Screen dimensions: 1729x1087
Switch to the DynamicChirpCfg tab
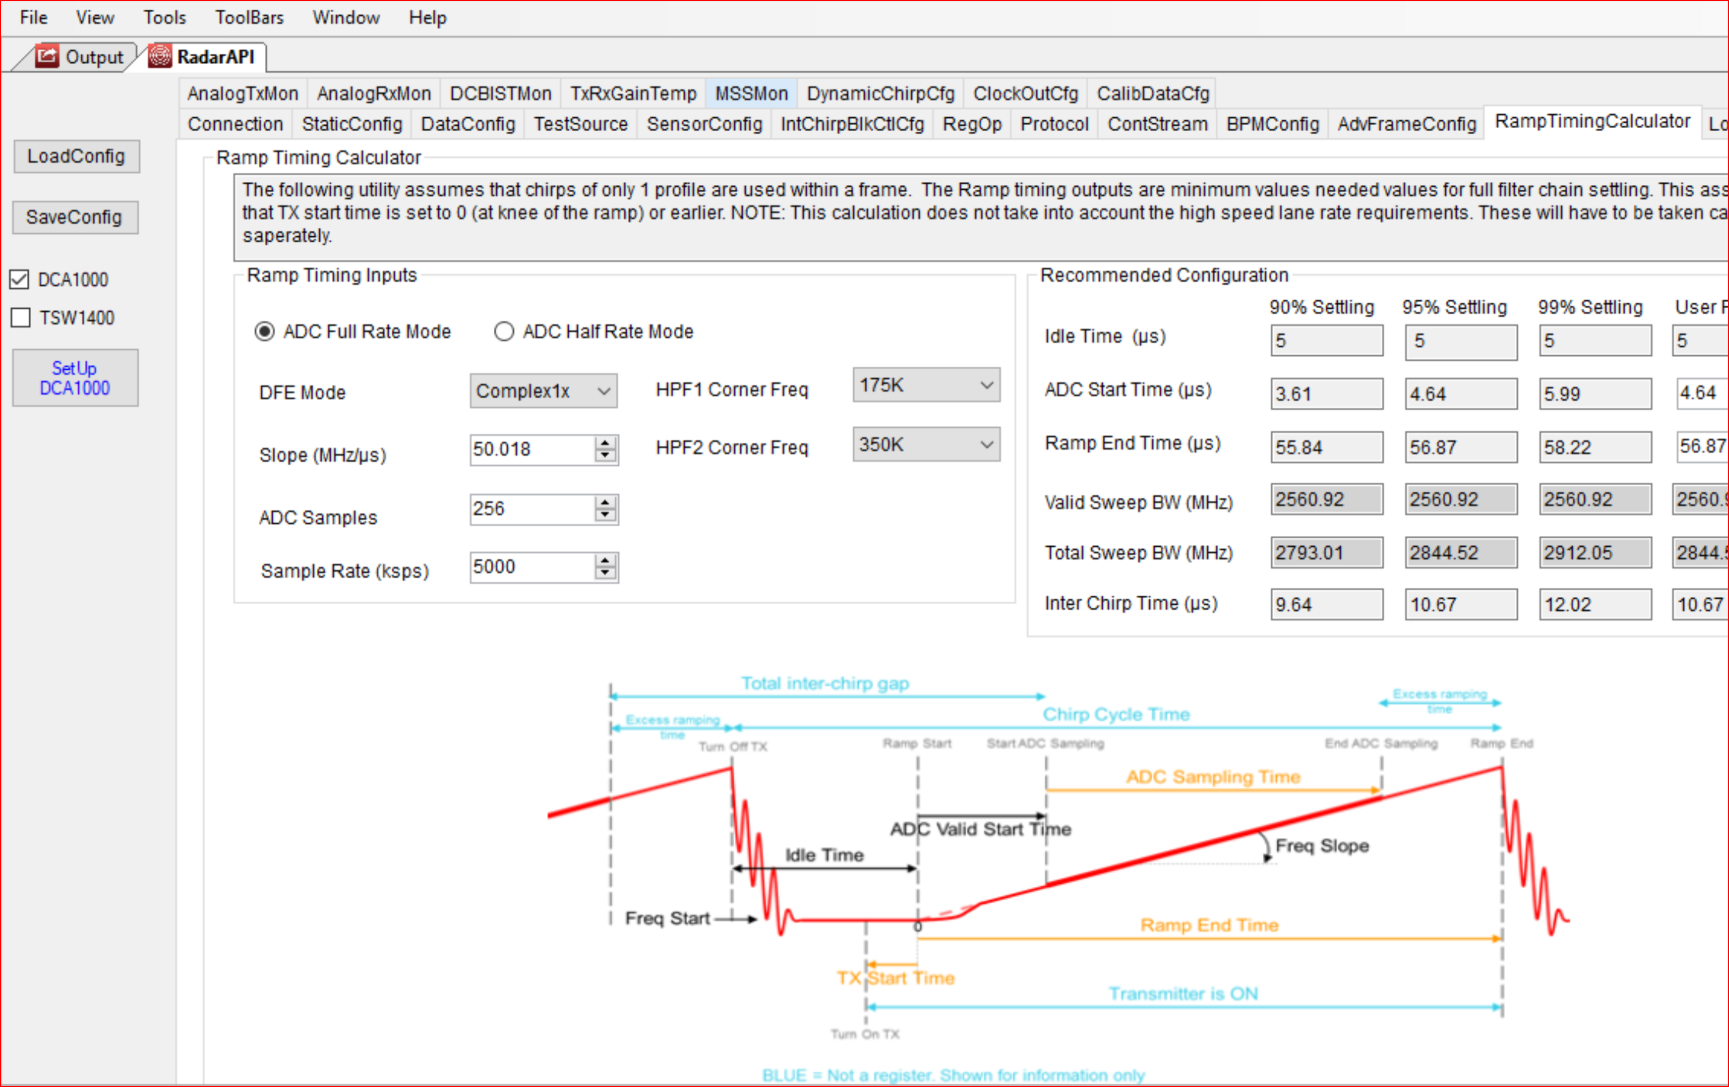(880, 93)
